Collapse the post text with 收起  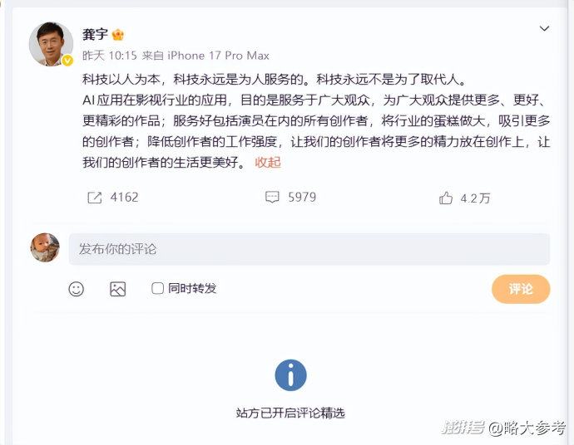[268, 162]
